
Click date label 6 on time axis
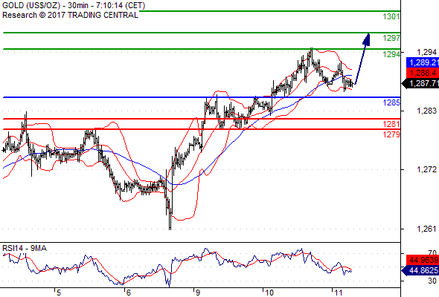(128, 293)
